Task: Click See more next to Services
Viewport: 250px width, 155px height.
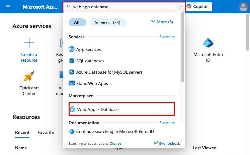Action: pos(167,37)
